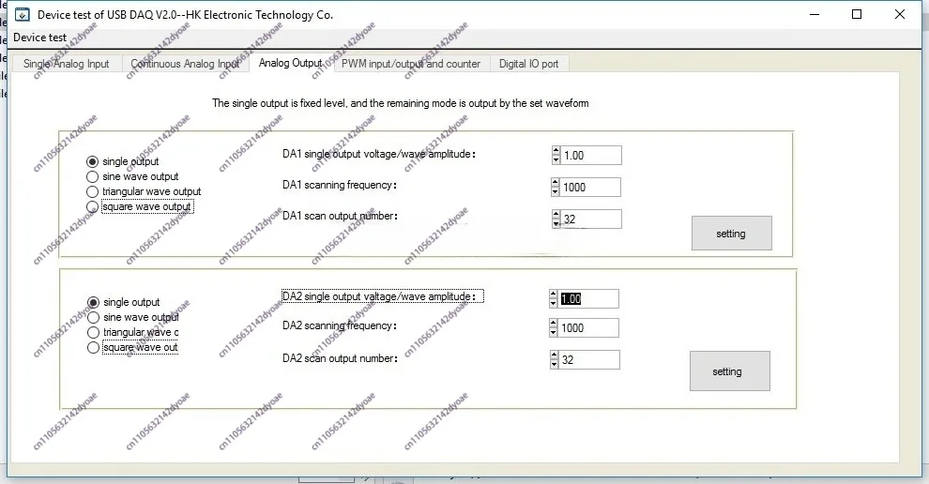This screenshot has width=929, height=484.
Task: Apply DA2 settings with setting button
Action: coord(730,371)
